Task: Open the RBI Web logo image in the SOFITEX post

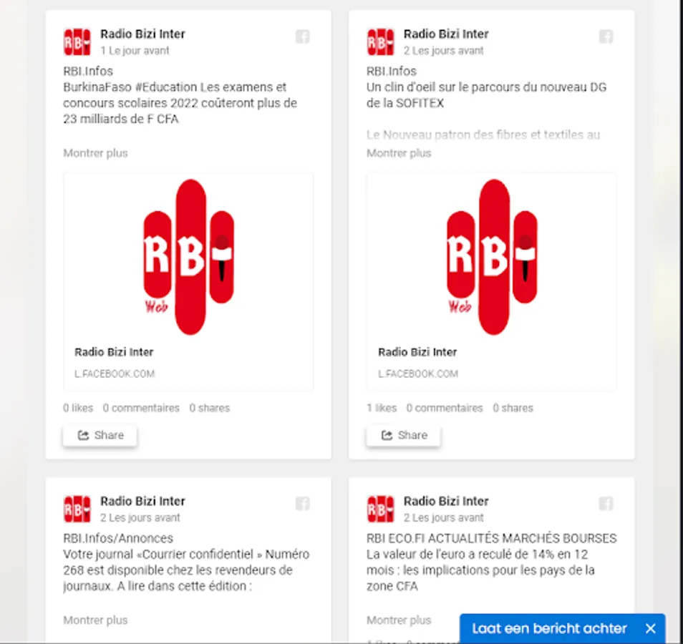Action: coord(492,257)
